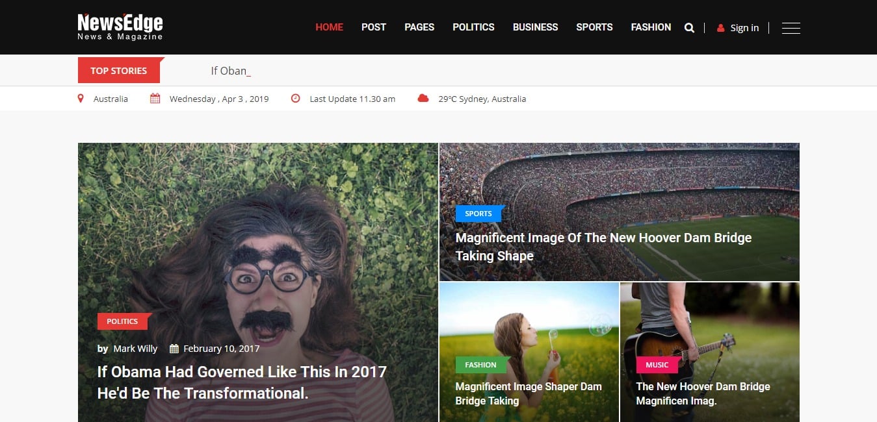Click the Top Stories label
Screen dimensions: 877x422
pyautogui.click(x=119, y=71)
